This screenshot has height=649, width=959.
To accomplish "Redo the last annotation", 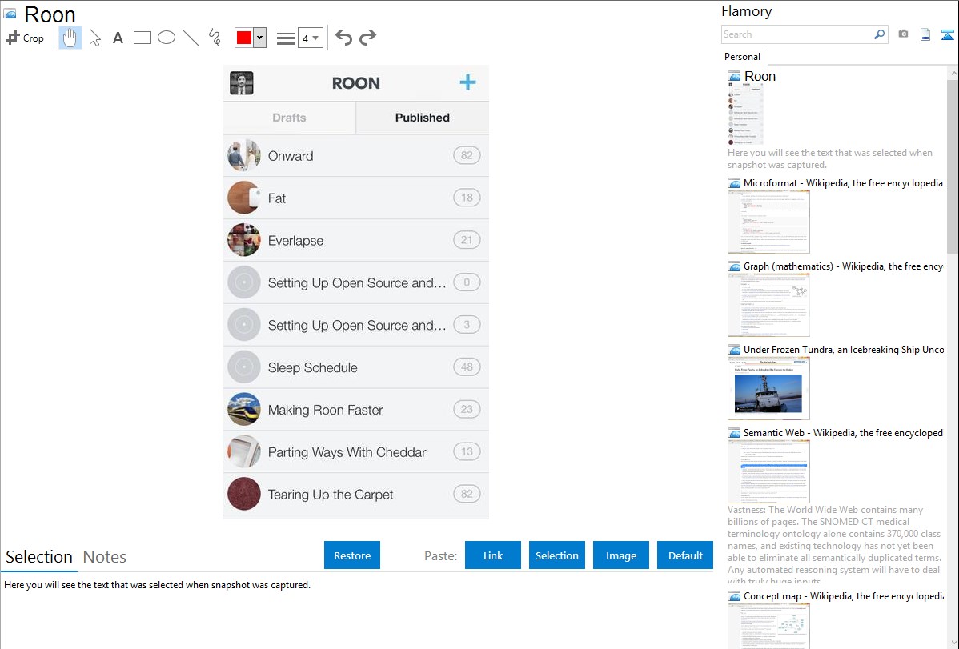I will (367, 38).
